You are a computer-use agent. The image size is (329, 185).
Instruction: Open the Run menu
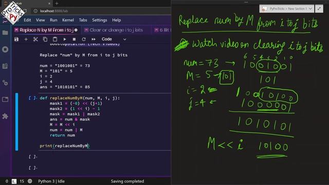pos(53,20)
